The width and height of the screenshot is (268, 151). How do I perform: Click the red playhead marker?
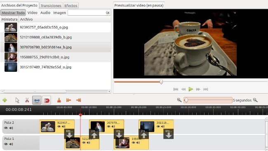pos(80,115)
